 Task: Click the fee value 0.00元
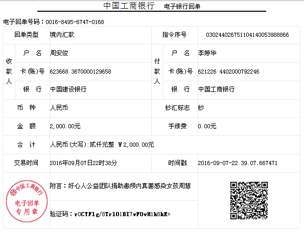tap(207, 126)
